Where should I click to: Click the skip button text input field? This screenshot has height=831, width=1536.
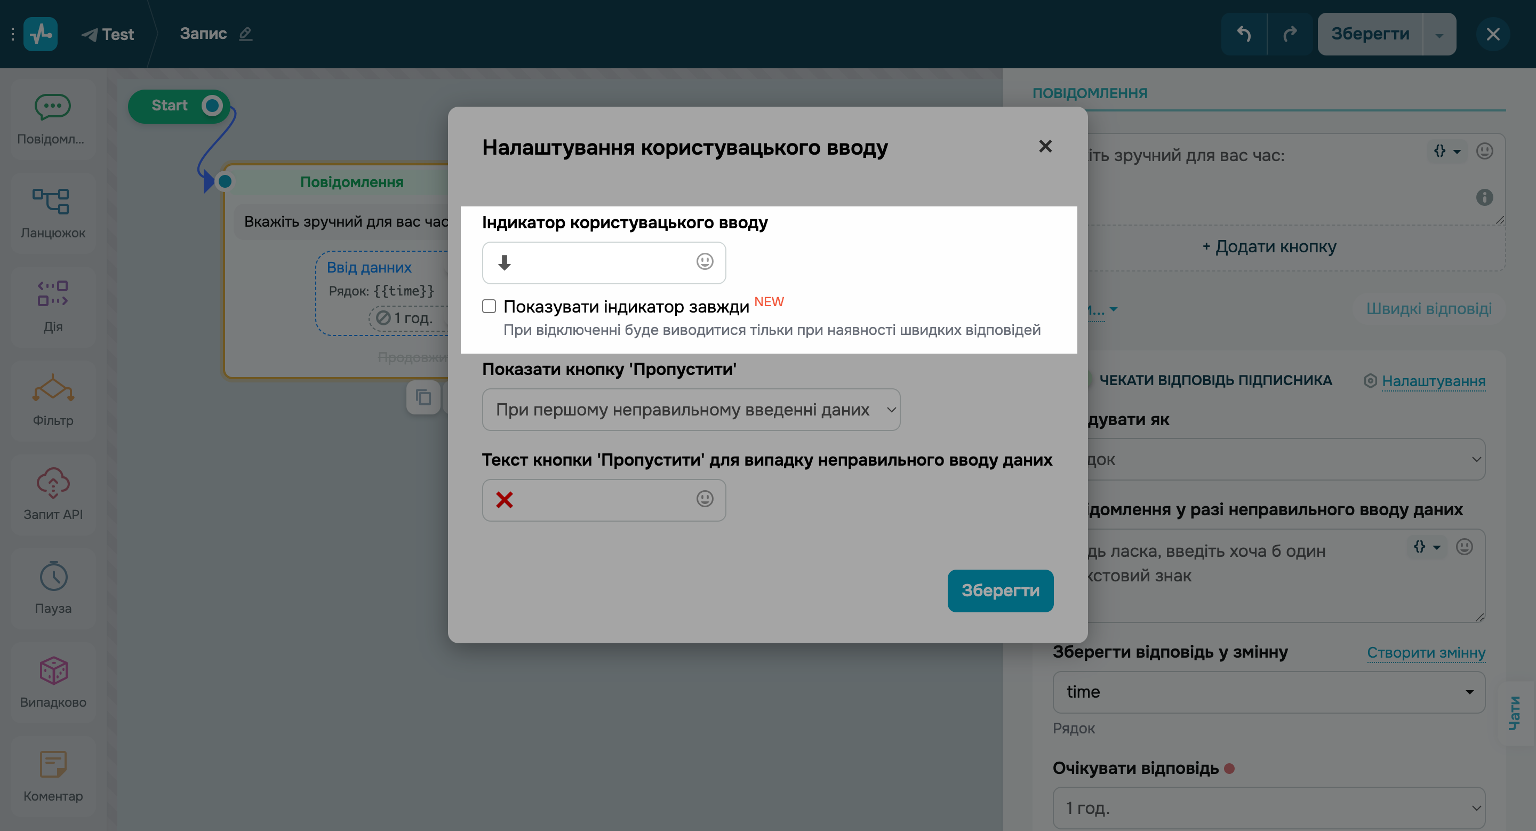click(596, 500)
